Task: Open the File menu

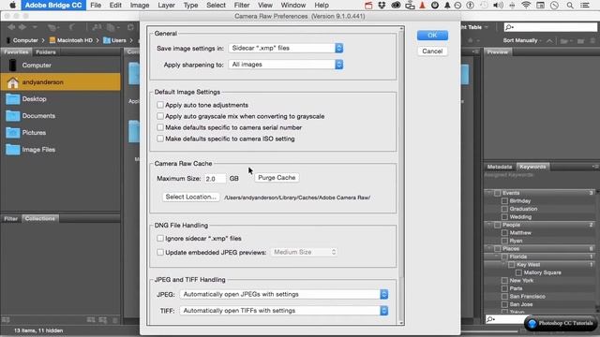Action: coord(96,6)
